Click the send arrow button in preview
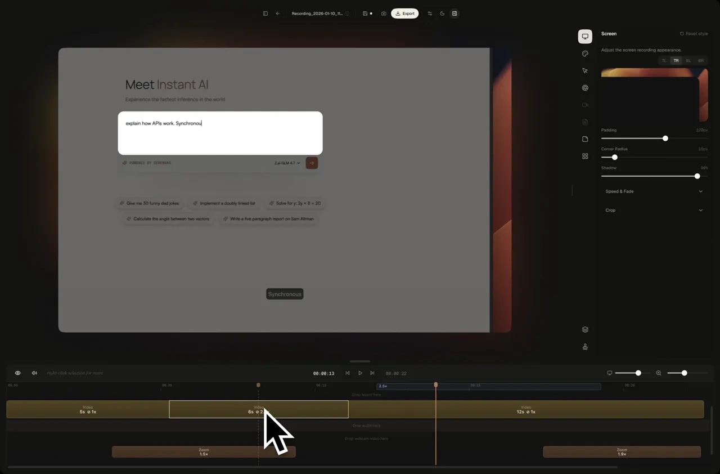720x474 pixels. click(312, 163)
